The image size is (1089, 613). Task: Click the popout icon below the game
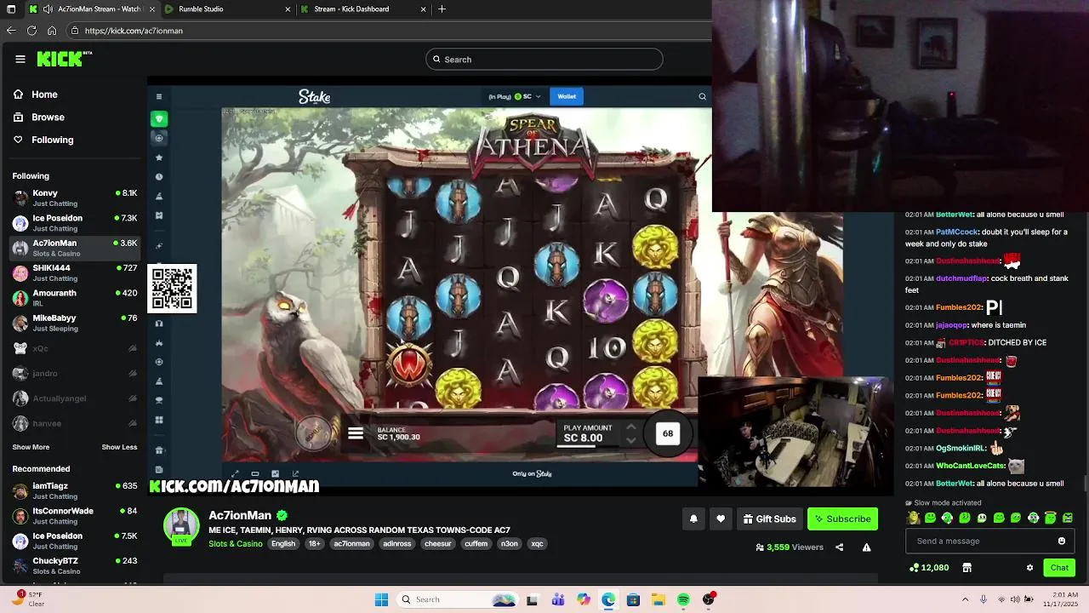coord(295,474)
